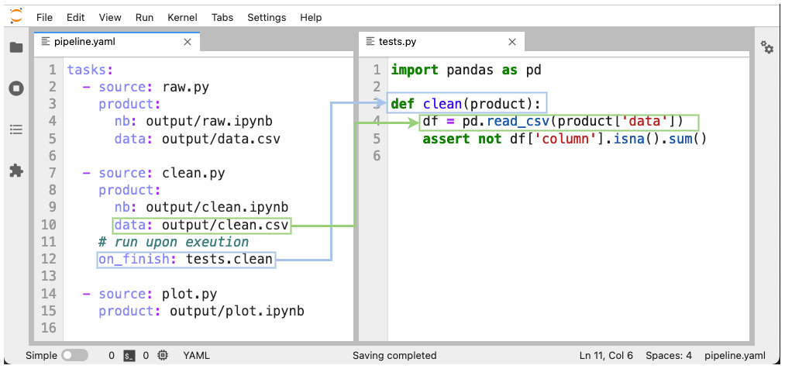This screenshot has width=785, height=369.
Task: Toggle Simple interface mode switch
Action: (x=74, y=356)
